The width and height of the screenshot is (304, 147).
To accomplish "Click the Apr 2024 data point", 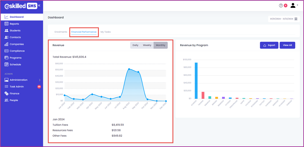I will coord(92,94).
